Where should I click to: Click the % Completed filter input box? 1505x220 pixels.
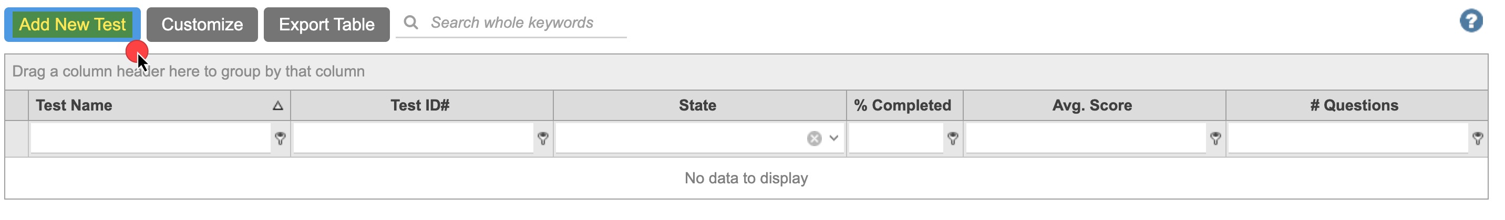click(x=896, y=138)
